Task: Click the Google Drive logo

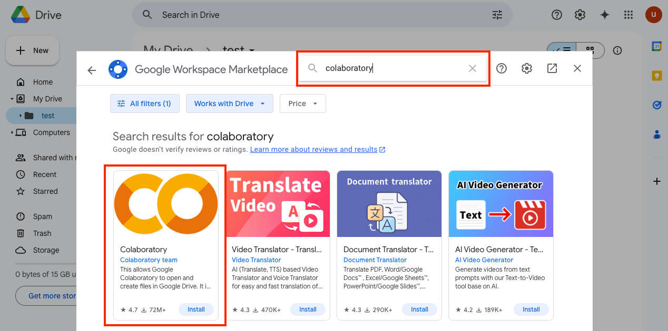Action: click(x=20, y=15)
